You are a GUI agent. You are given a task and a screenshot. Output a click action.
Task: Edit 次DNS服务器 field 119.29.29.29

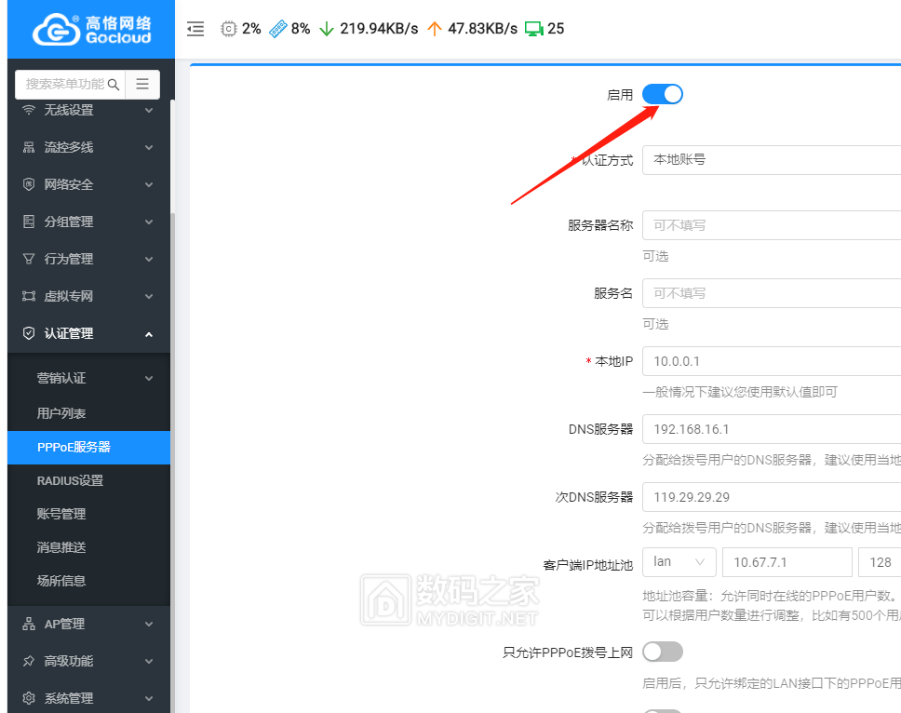click(x=771, y=497)
